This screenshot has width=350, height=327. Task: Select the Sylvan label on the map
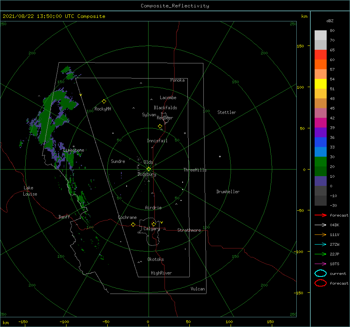tap(149, 115)
